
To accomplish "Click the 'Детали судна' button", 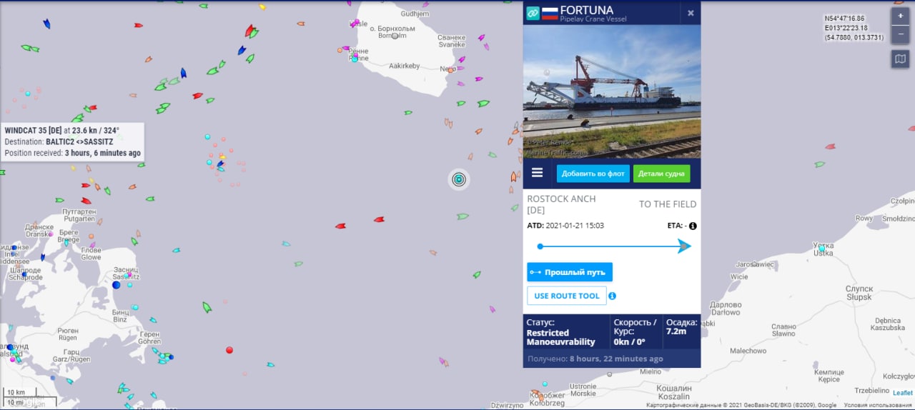I will tap(661, 174).
